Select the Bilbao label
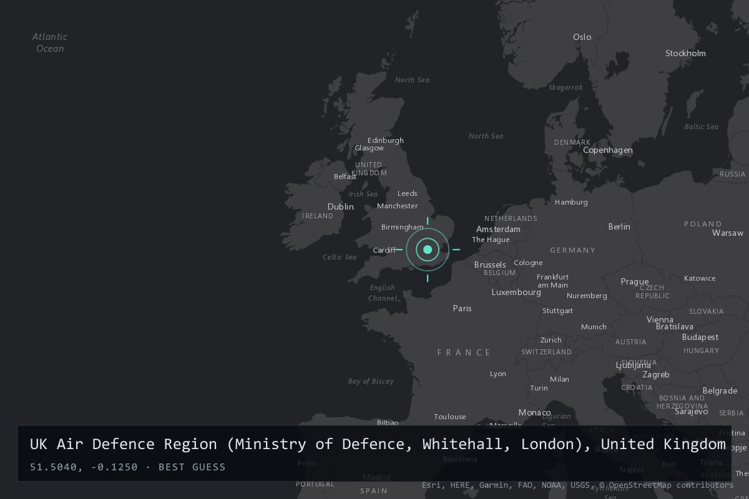The height and width of the screenshot is (499, 749). tap(388, 423)
